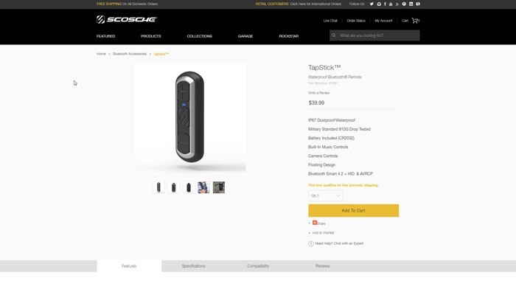Click the red Share icon

(x=315, y=223)
